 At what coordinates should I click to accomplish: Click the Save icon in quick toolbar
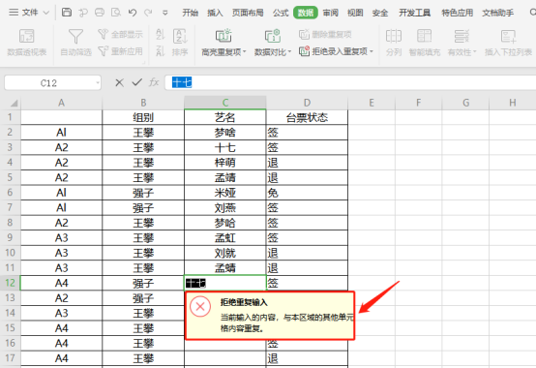click(67, 13)
